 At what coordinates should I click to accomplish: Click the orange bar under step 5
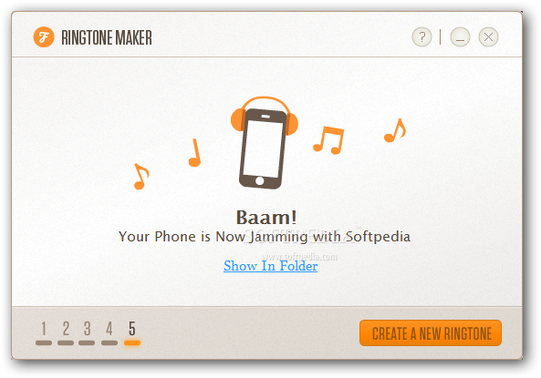[132, 342]
